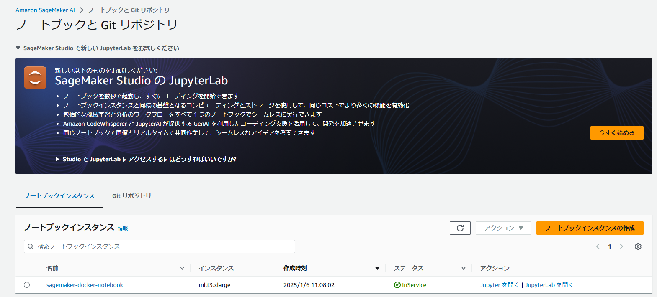The width and height of the screenshot is (657, 297).
Task: Switch to the ノートブックインスタンス tab
Action: [59, 196]
